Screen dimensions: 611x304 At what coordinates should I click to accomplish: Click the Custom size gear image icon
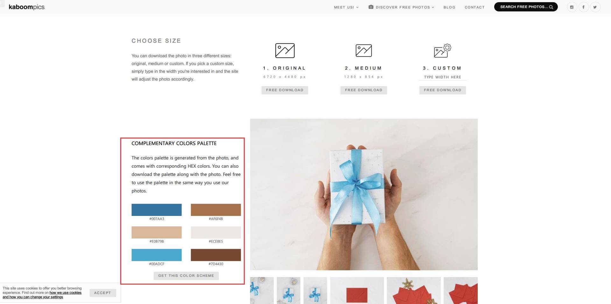tap(443, 51)
